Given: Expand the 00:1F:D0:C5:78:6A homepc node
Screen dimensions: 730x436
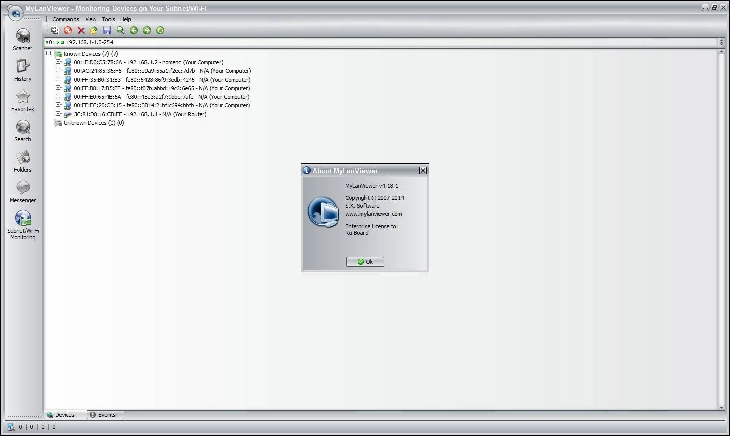Looking at the screenshot, I should (x=58, y=62).
